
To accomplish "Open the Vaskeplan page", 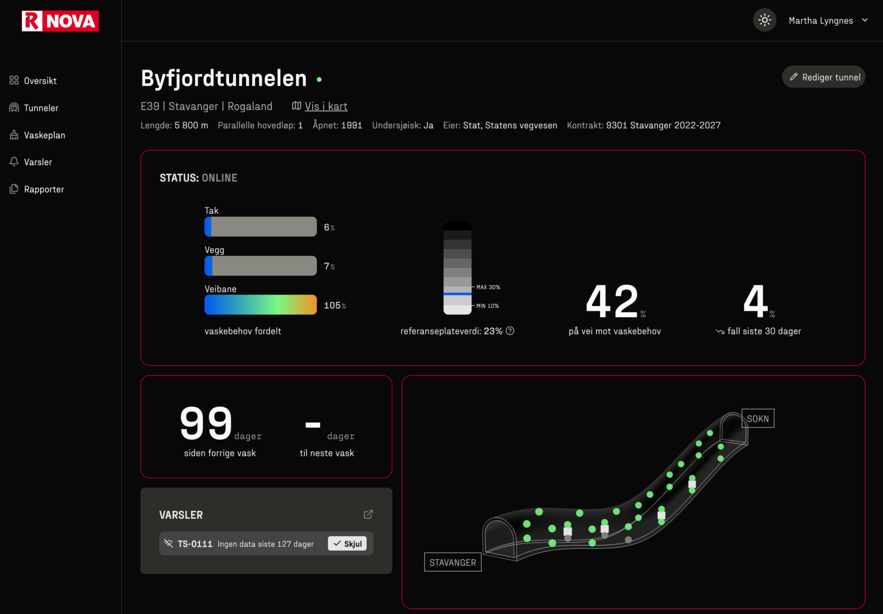I will click(44, 135).
